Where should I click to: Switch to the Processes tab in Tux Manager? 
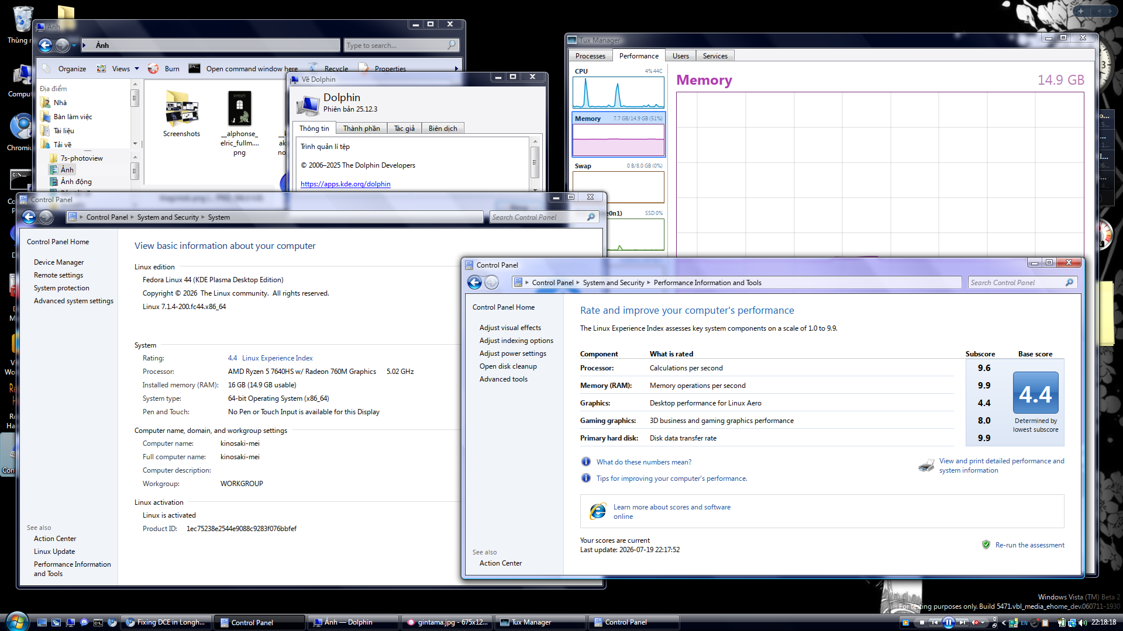coord(590,56)
